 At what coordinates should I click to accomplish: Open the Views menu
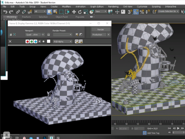[x=43, y=7]
